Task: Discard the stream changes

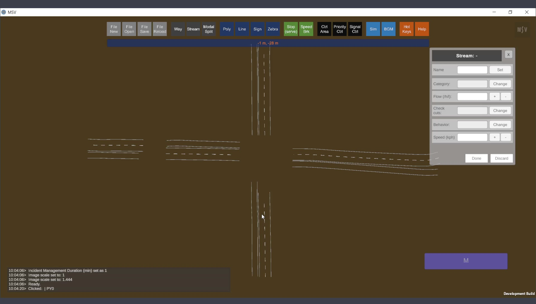Action: click(x=501, y=158)
